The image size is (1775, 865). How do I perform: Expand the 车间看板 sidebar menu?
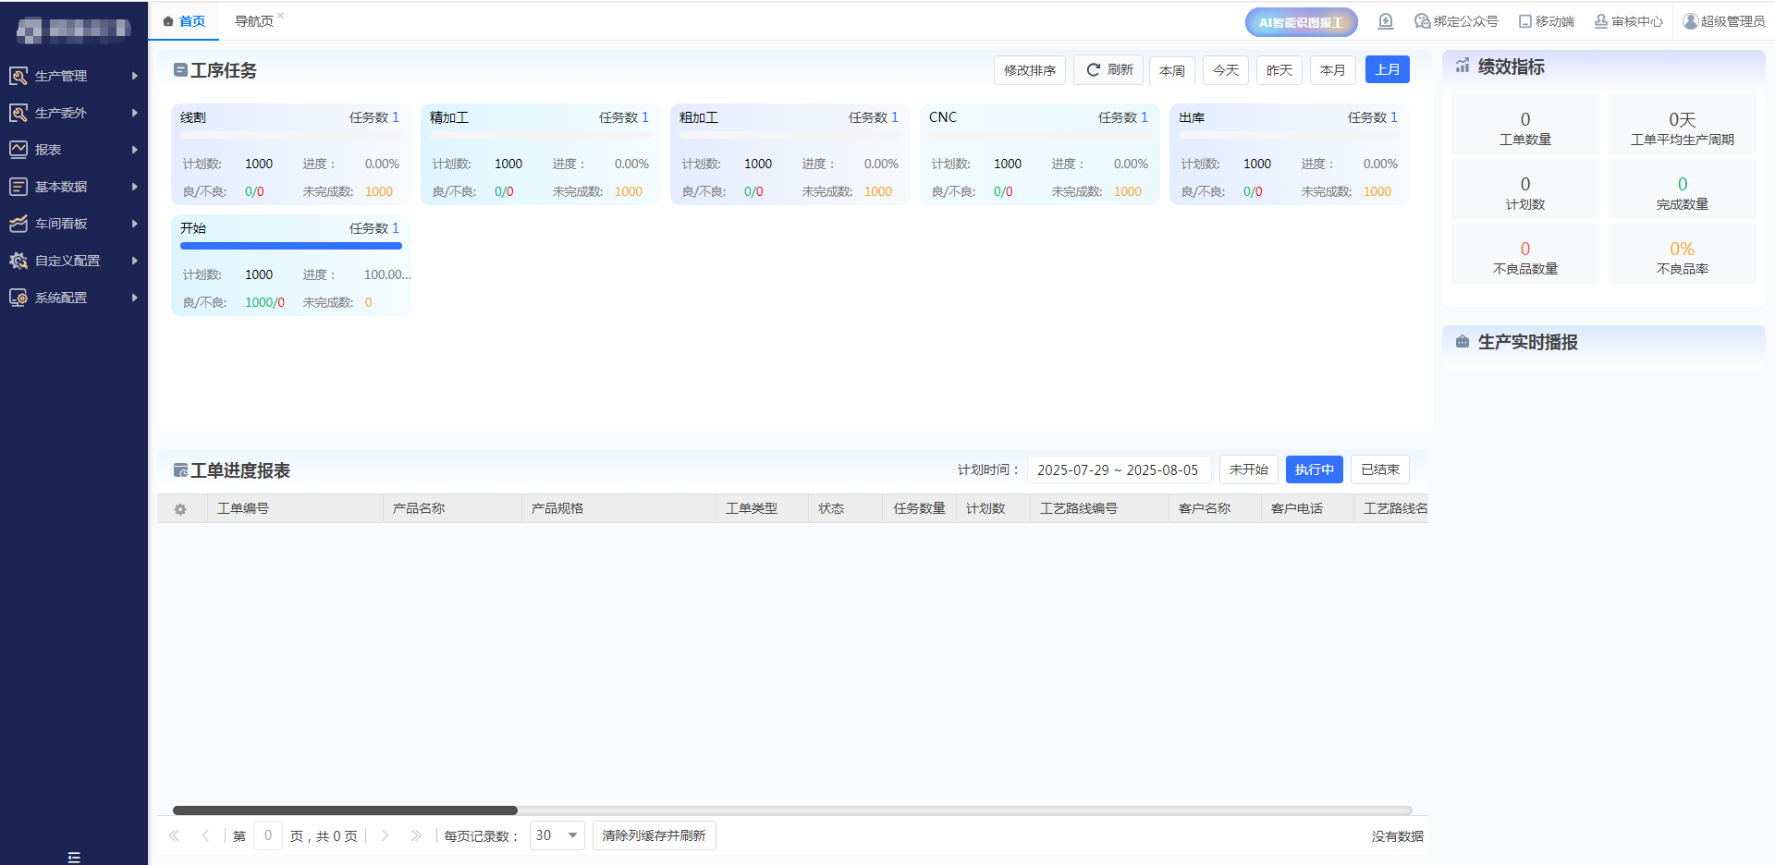(x=74, y=224)
